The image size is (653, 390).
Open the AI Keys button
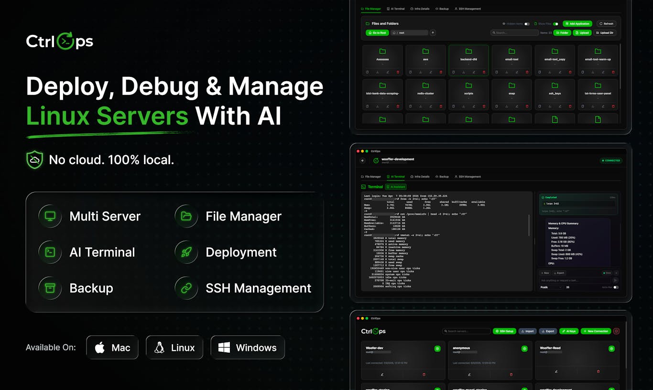click(569, 331)
